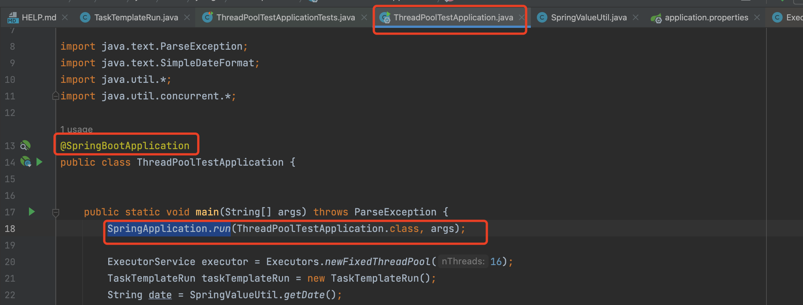Click the run arrow beside the main method

click(32, 212)
